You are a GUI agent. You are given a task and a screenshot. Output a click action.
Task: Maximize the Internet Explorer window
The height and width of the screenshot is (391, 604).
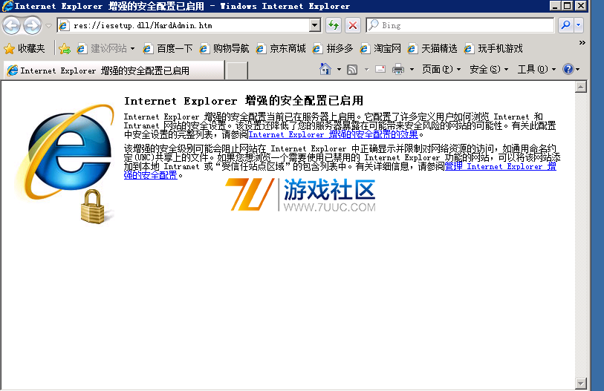point(568,6)
